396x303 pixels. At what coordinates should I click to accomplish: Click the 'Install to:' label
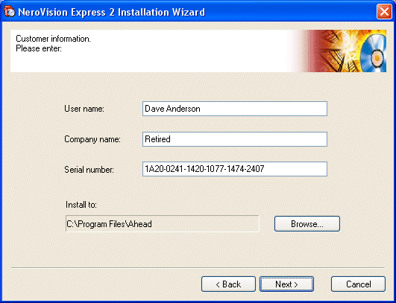(x=81, y=205)
